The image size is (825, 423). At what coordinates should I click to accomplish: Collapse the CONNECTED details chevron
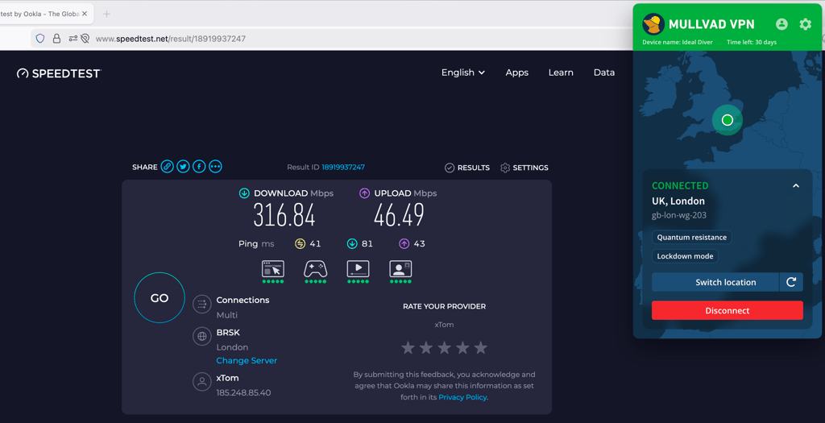(796, 186)
